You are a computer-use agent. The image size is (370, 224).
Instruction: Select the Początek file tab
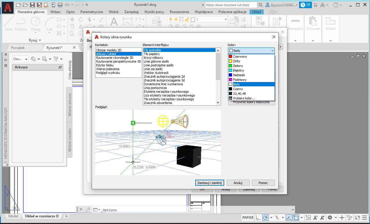18,48
